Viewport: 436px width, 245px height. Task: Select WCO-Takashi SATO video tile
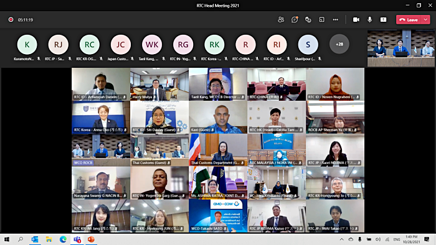(x=218, y=216)
